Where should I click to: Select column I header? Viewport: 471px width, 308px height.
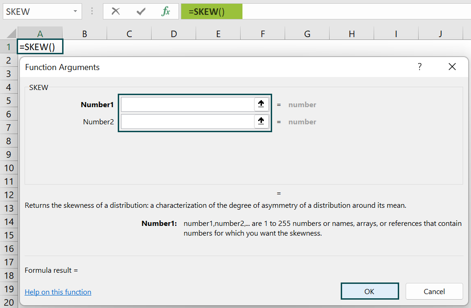pos(396,34)
